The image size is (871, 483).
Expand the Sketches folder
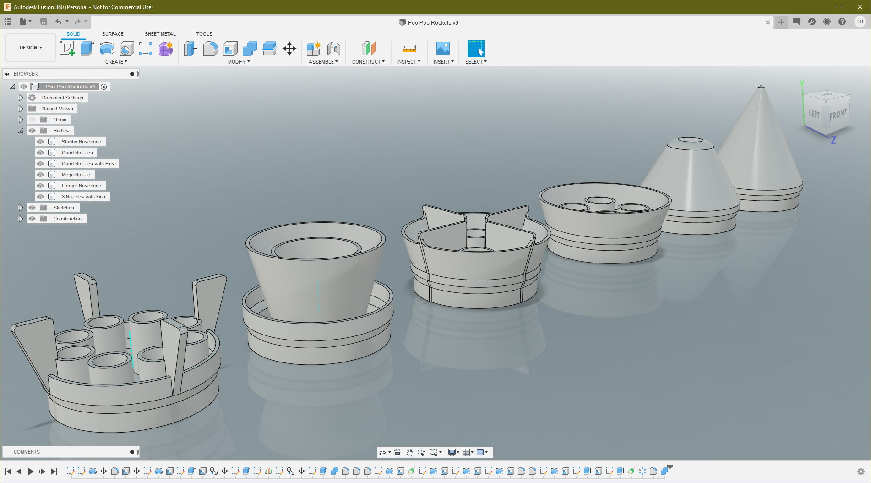[21, 208]
